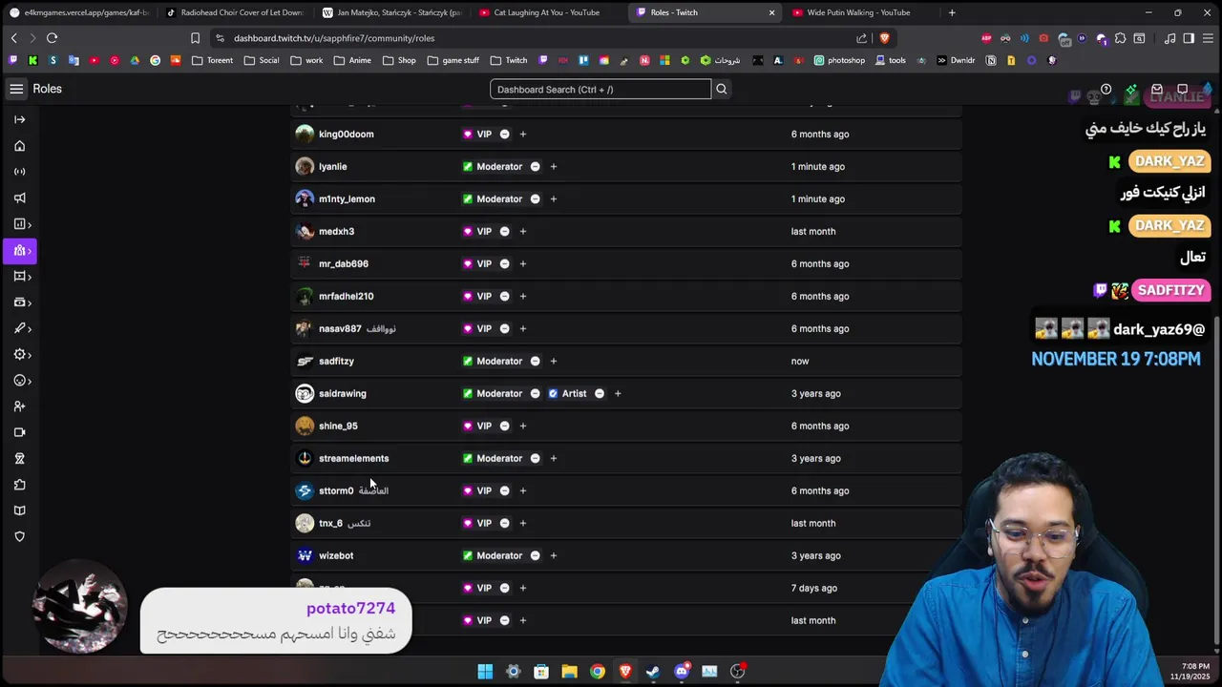The height and width of the screenshot is (687, 1222).
Task: Click the Dashboard Search input field
Action: coord(600,89)
